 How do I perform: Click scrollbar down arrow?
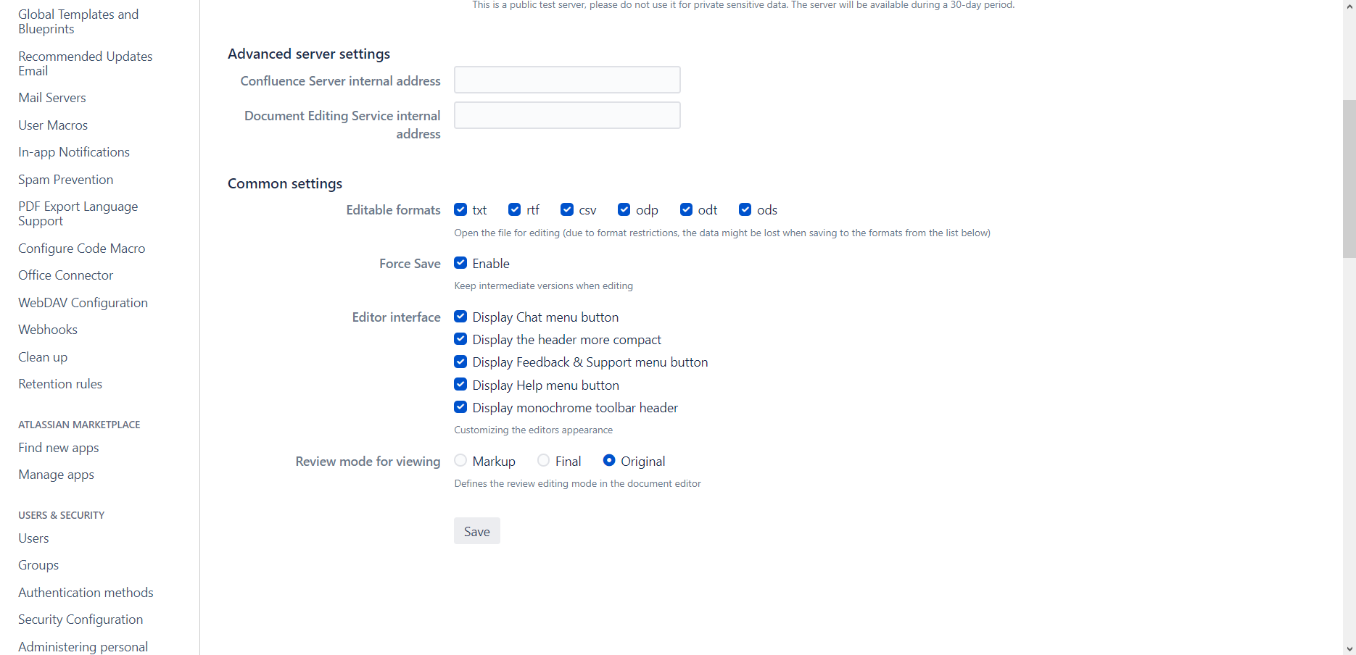coord(1349,649)
